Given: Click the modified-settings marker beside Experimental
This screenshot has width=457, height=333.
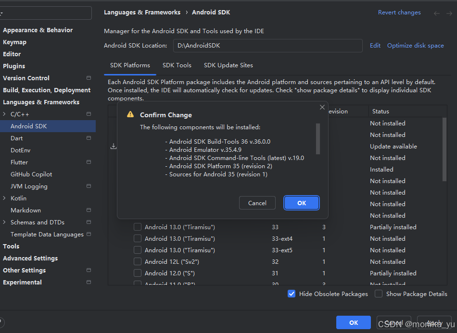Looking at the screenshot, I should 88,282.
